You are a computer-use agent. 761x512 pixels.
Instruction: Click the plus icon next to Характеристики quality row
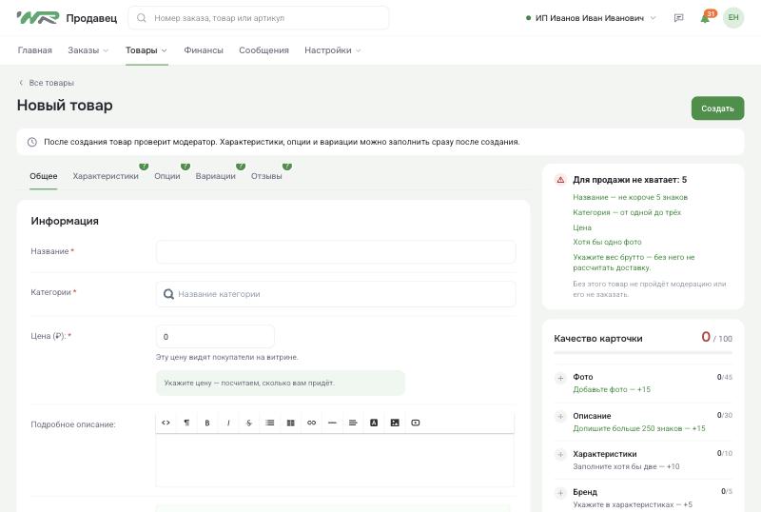tap(560, 455)
